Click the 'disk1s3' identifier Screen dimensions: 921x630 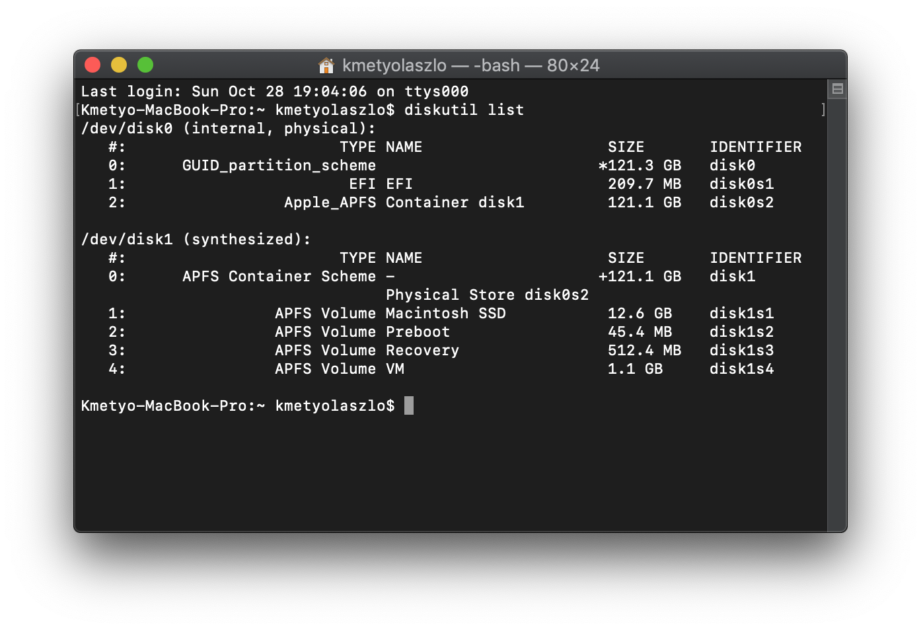click(x=742, y=351)
